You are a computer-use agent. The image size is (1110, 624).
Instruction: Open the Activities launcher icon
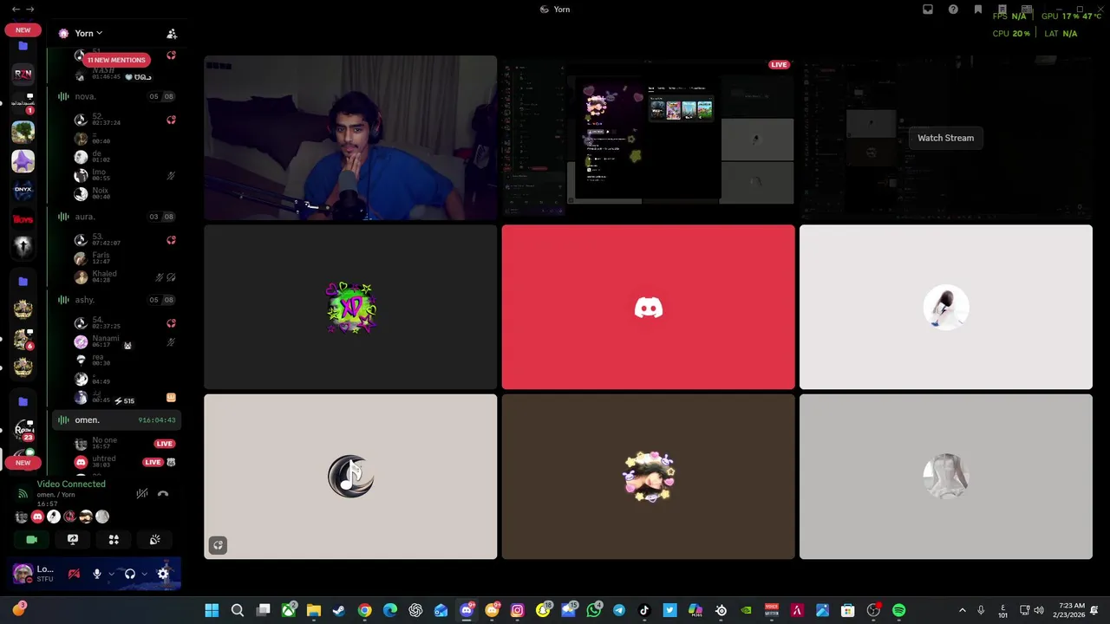click(x=114, y=539)
